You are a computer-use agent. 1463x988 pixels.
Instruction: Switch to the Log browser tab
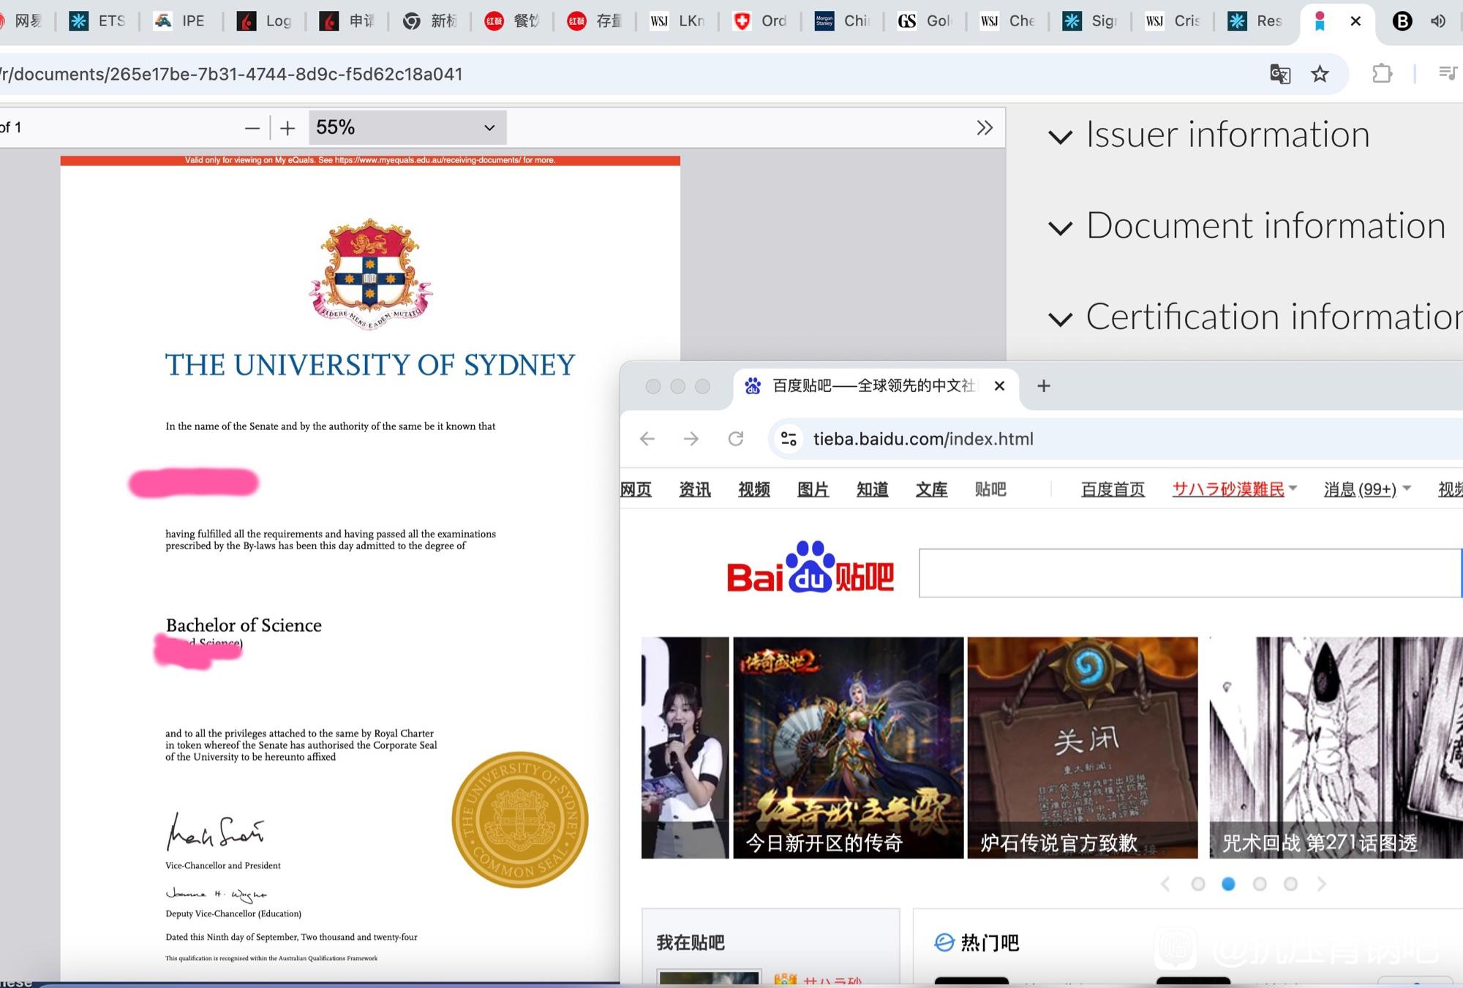click(265, 21)
